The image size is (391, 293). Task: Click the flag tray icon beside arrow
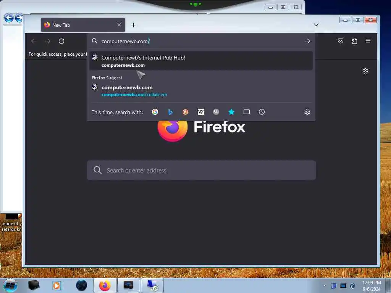[x=334, y=286]
